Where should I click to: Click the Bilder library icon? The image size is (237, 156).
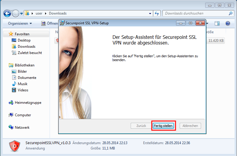[x=14, y=71]
